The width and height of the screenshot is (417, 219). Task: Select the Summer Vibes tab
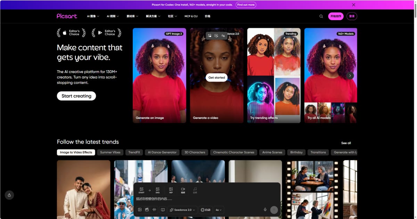110,152
